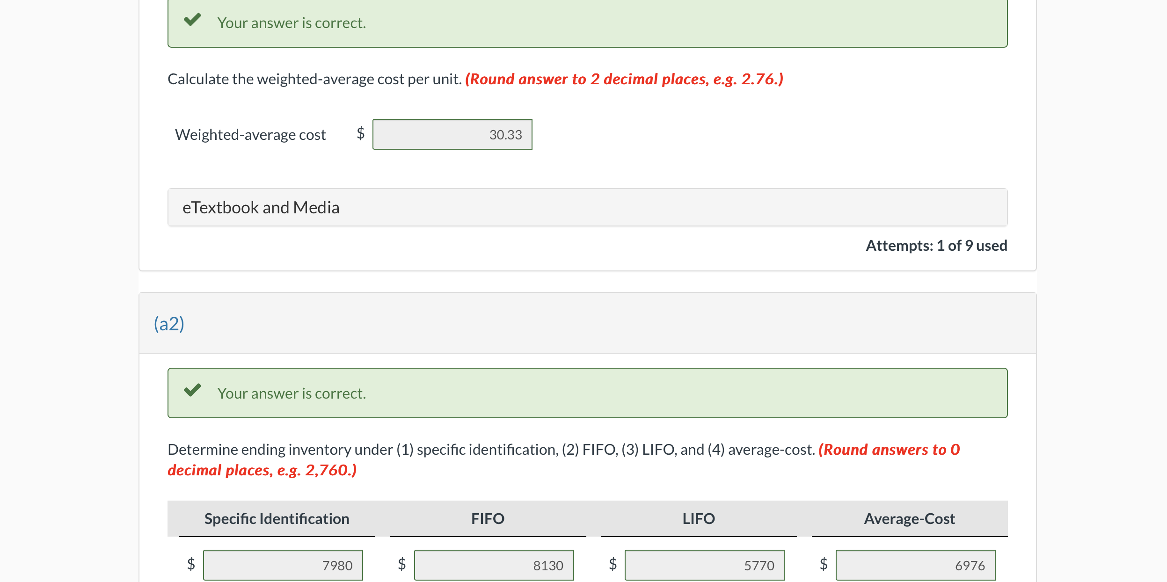The image size is (1167, 582).
Task: Select the FIFO ending inventory field showing 8130
Action: point(494,565)
